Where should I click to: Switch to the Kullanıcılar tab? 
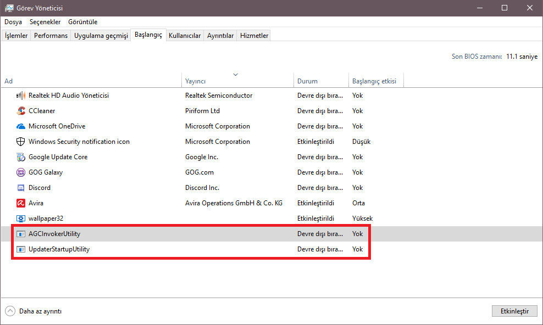(x=185, y=36)
